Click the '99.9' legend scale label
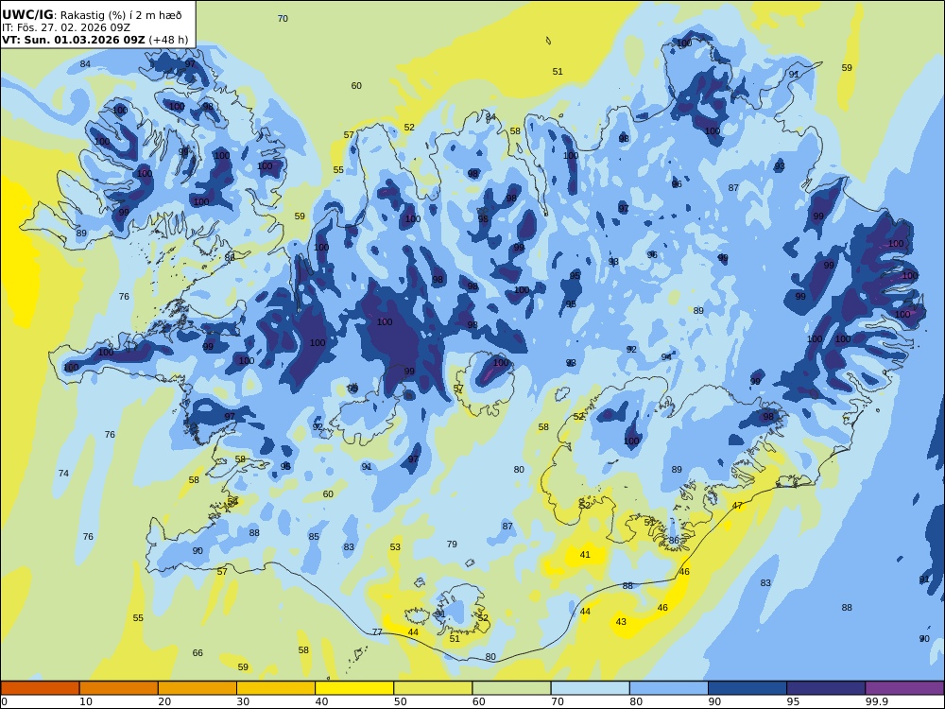Image resolution: width=945 pixels, height=709 pixels. (x=876, y=701)
